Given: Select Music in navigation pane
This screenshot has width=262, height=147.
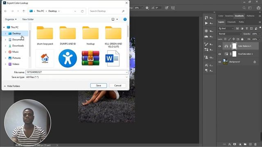Looking at the screenshot, I should click(x=16, y=52).
